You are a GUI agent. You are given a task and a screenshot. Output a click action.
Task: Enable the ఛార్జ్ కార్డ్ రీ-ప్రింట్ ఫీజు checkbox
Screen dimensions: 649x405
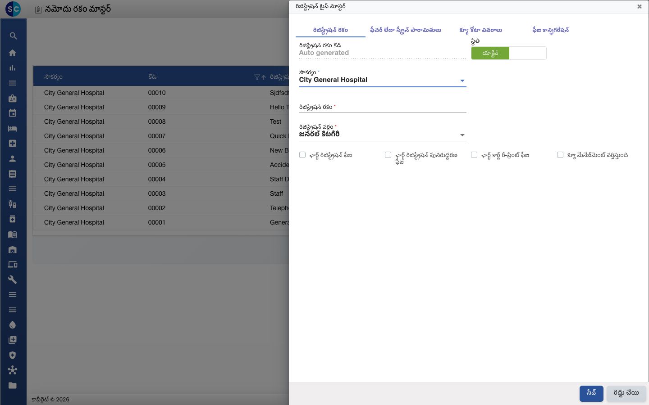click(x=474, y=155)
